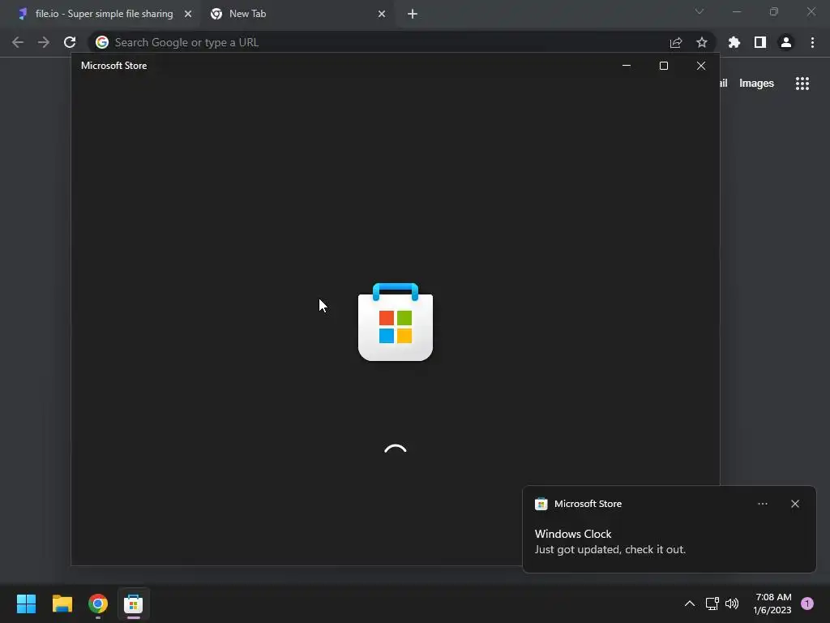The height and width of the screenshot is (623, 830).
Task: Click Microsoft Store taskbar icon
Action: tap(134, 604)
